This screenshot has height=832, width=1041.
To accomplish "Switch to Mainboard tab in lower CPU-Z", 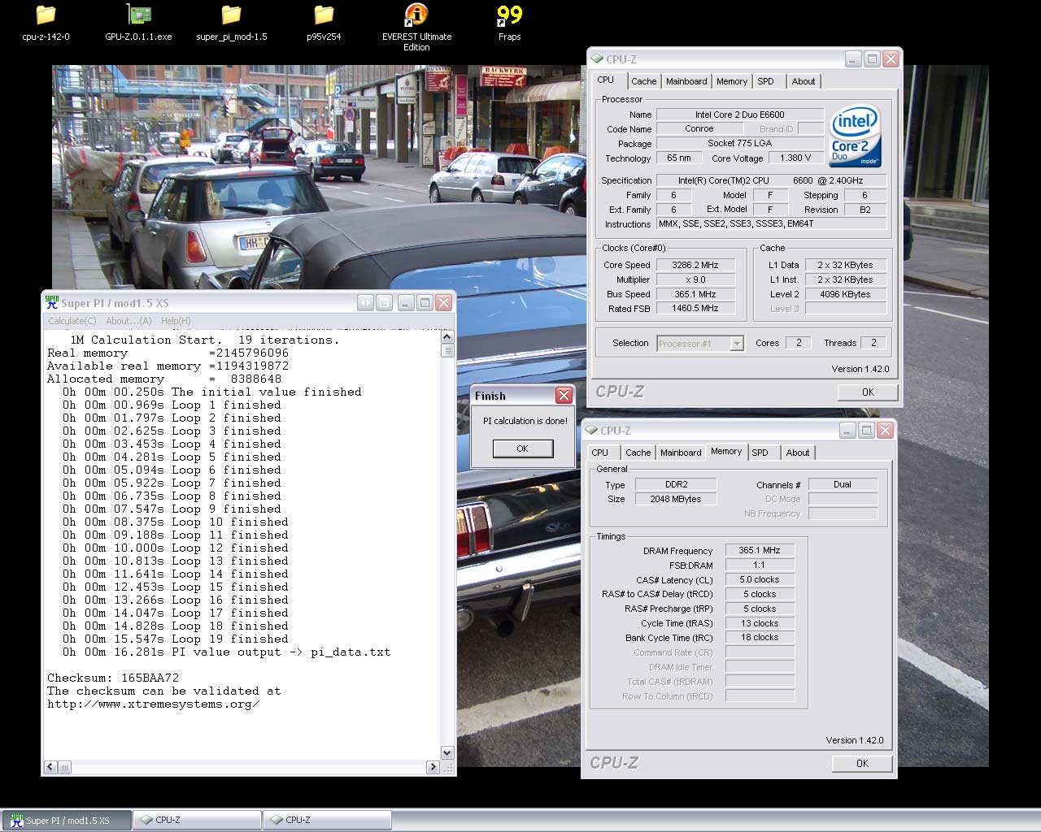I will (681, 453).
